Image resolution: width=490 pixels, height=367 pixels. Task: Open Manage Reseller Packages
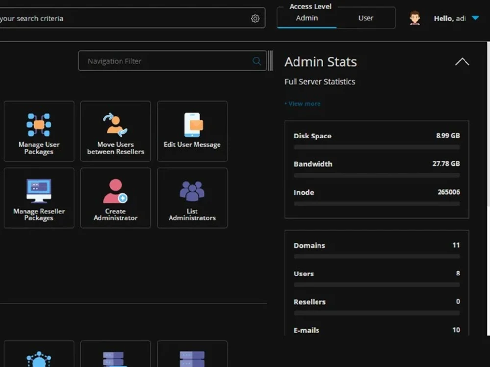point(39,198)
